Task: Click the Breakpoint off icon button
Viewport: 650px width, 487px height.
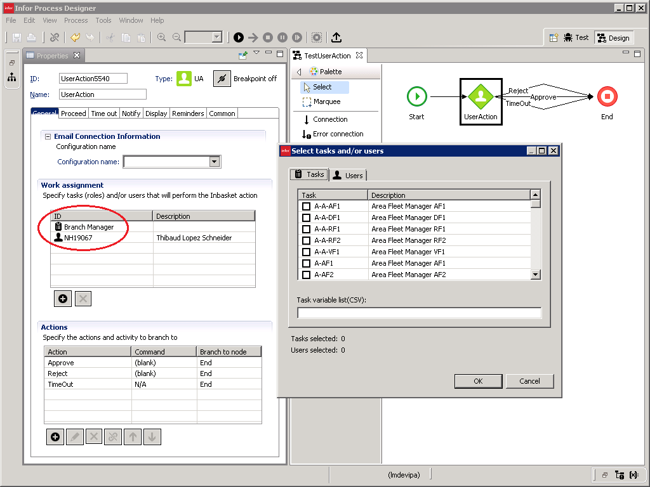Action: (x=222, y=79)
